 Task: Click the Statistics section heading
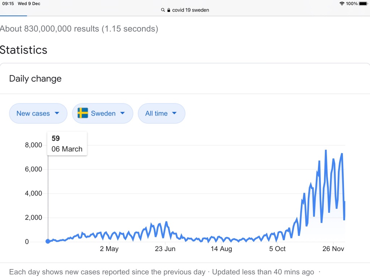tap(23, 50)
